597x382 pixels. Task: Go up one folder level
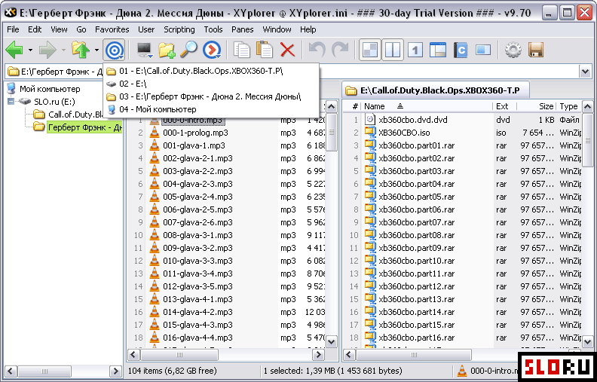81,50
